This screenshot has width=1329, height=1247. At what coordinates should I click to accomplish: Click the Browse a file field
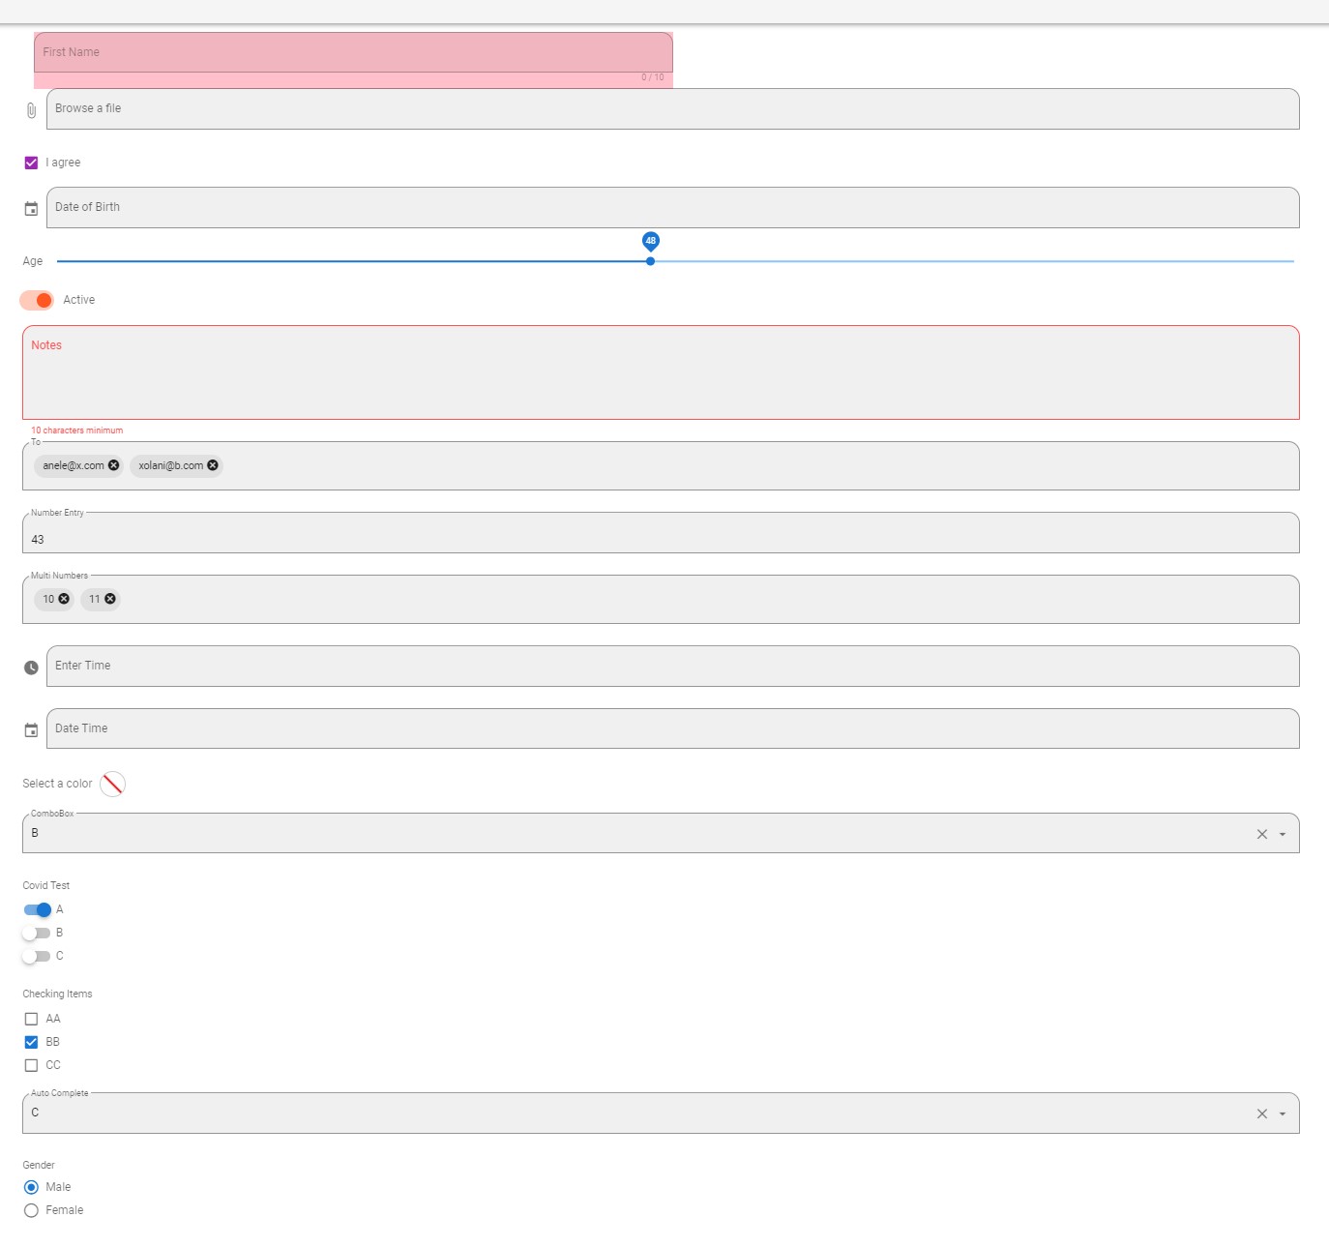tap(672, 109)
